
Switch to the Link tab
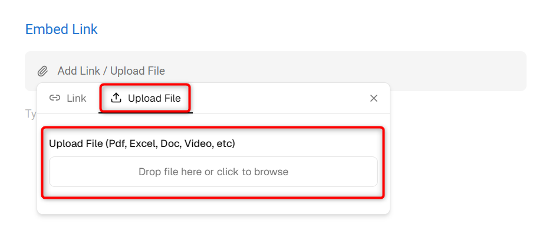tap(68, 98)
